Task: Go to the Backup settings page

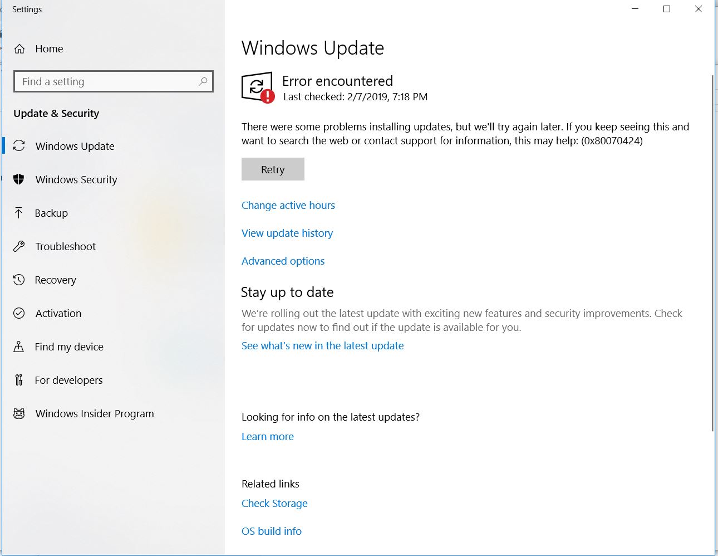Action: (114, 213)
